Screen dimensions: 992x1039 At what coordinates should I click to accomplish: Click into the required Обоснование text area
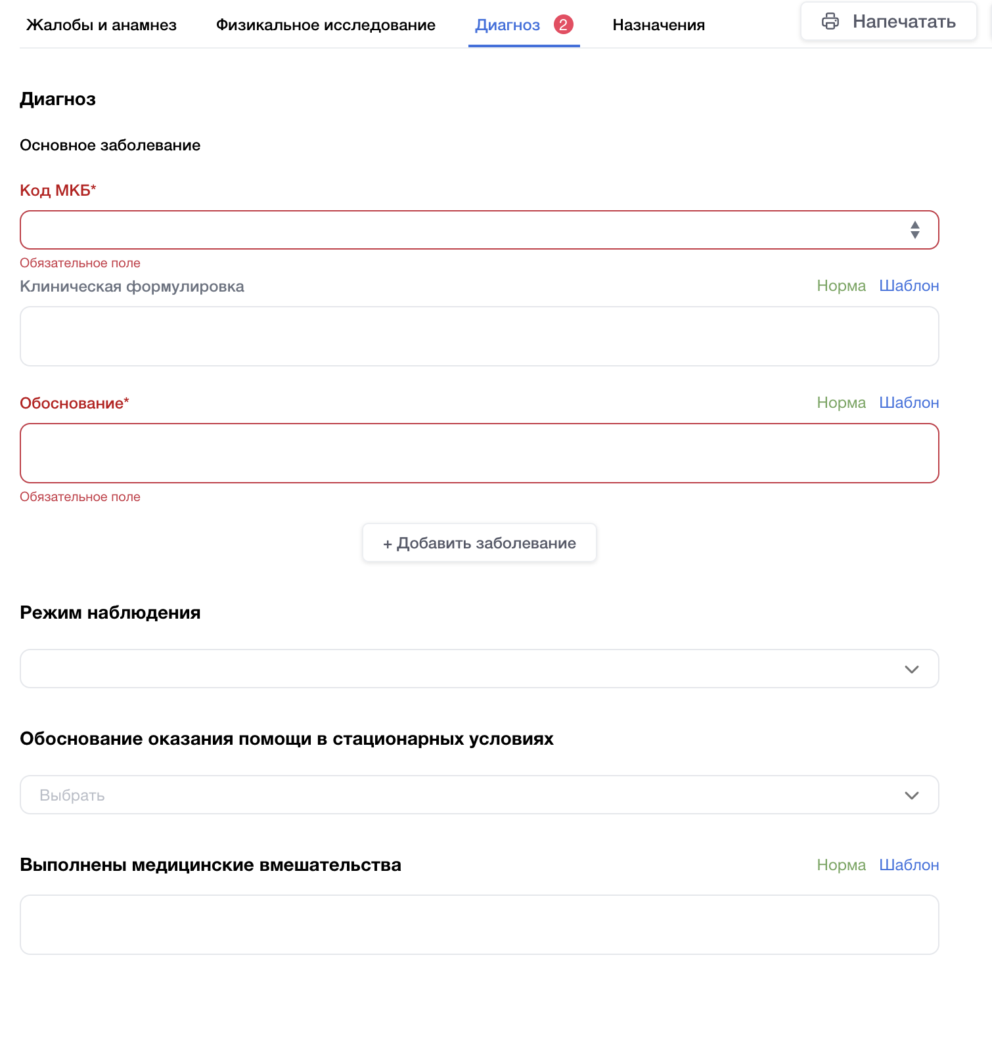point(479,453)
